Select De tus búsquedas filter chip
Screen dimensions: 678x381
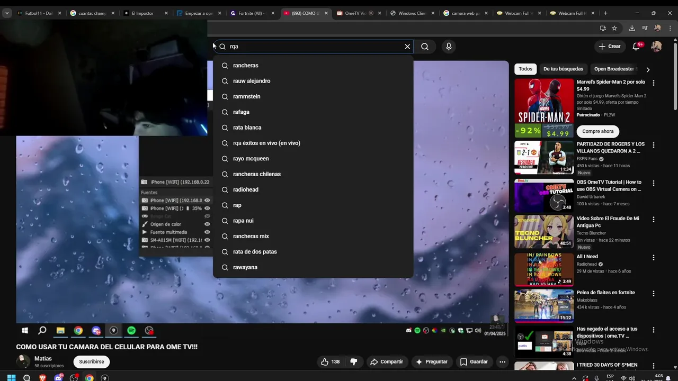coord(563,69)
